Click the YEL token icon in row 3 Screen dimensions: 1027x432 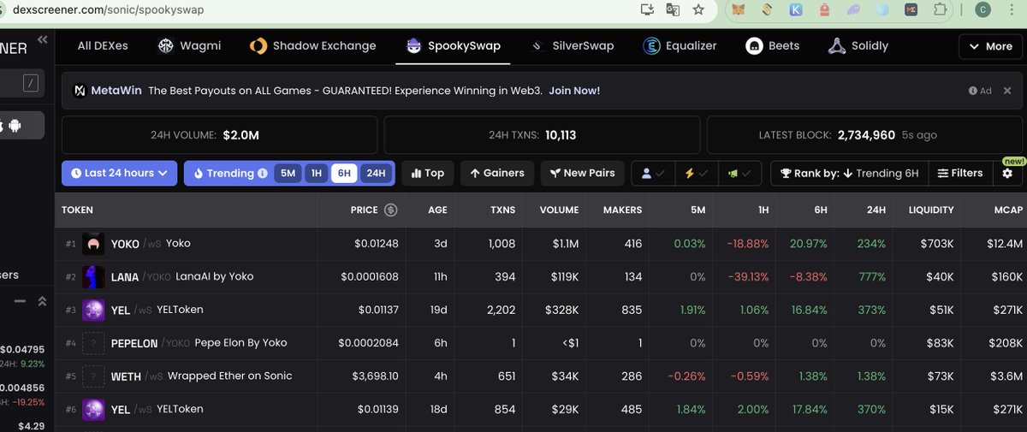click(93, 310)
